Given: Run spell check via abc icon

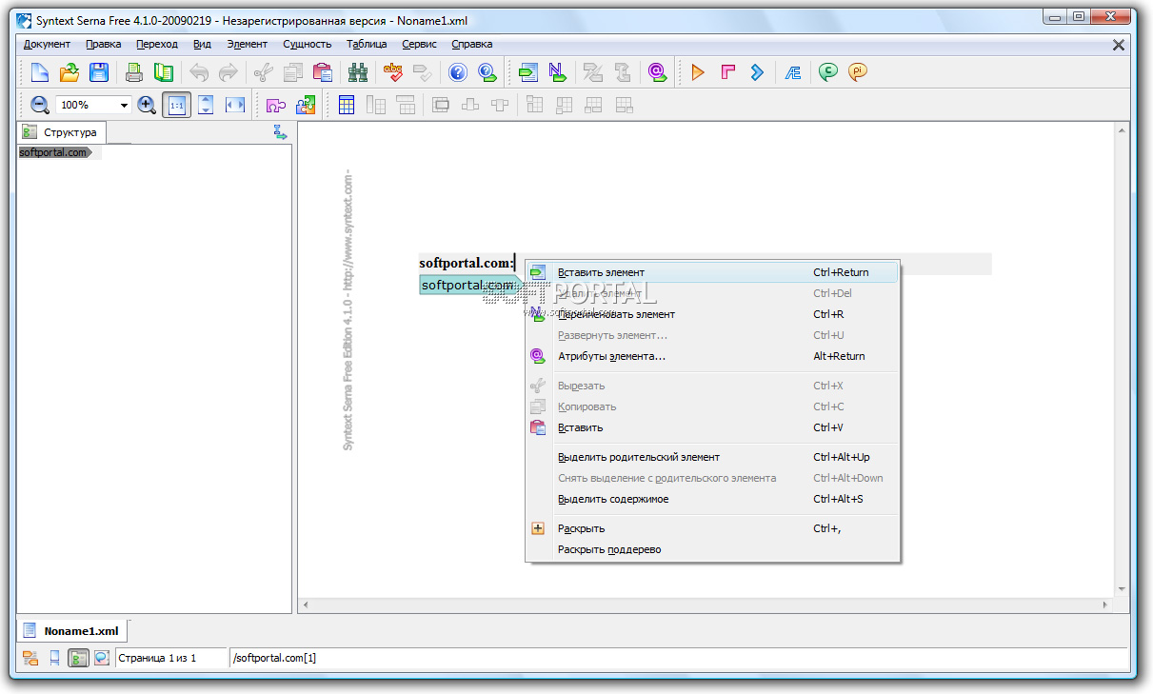Looking at the screenshot, I should tap(393, 72).
